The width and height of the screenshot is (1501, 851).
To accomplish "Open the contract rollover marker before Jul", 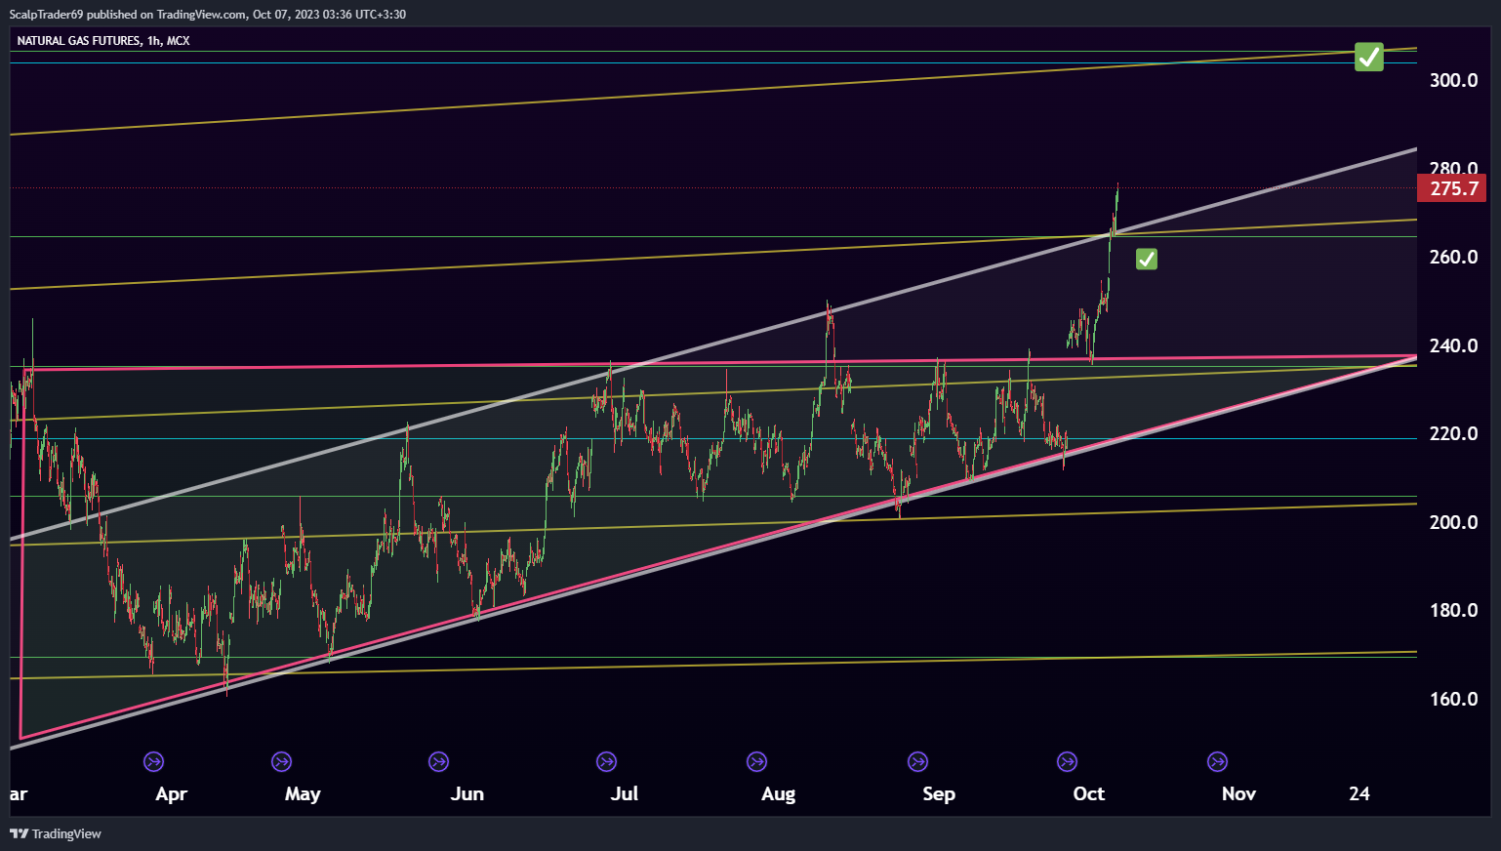I will 606,761.
